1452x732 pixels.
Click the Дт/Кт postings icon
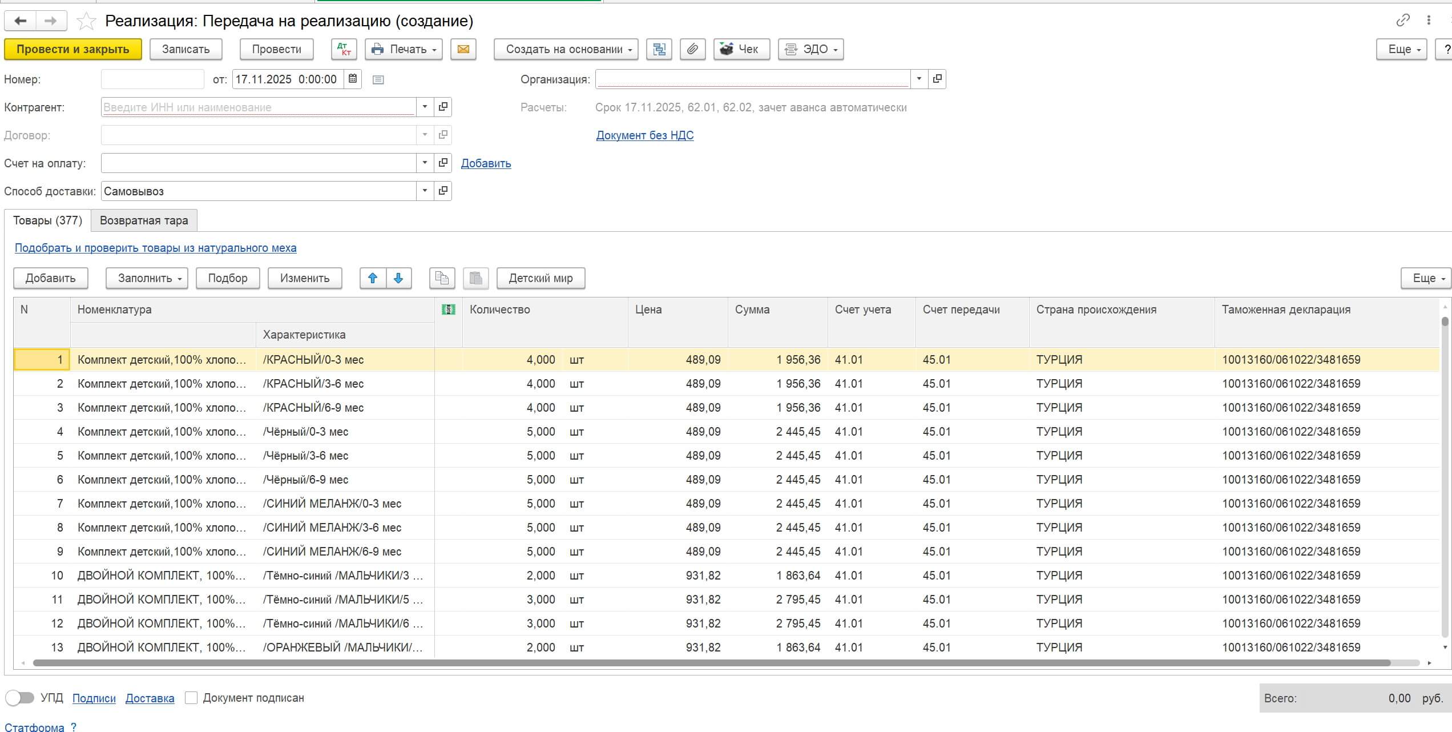click(x=344, y=49)
